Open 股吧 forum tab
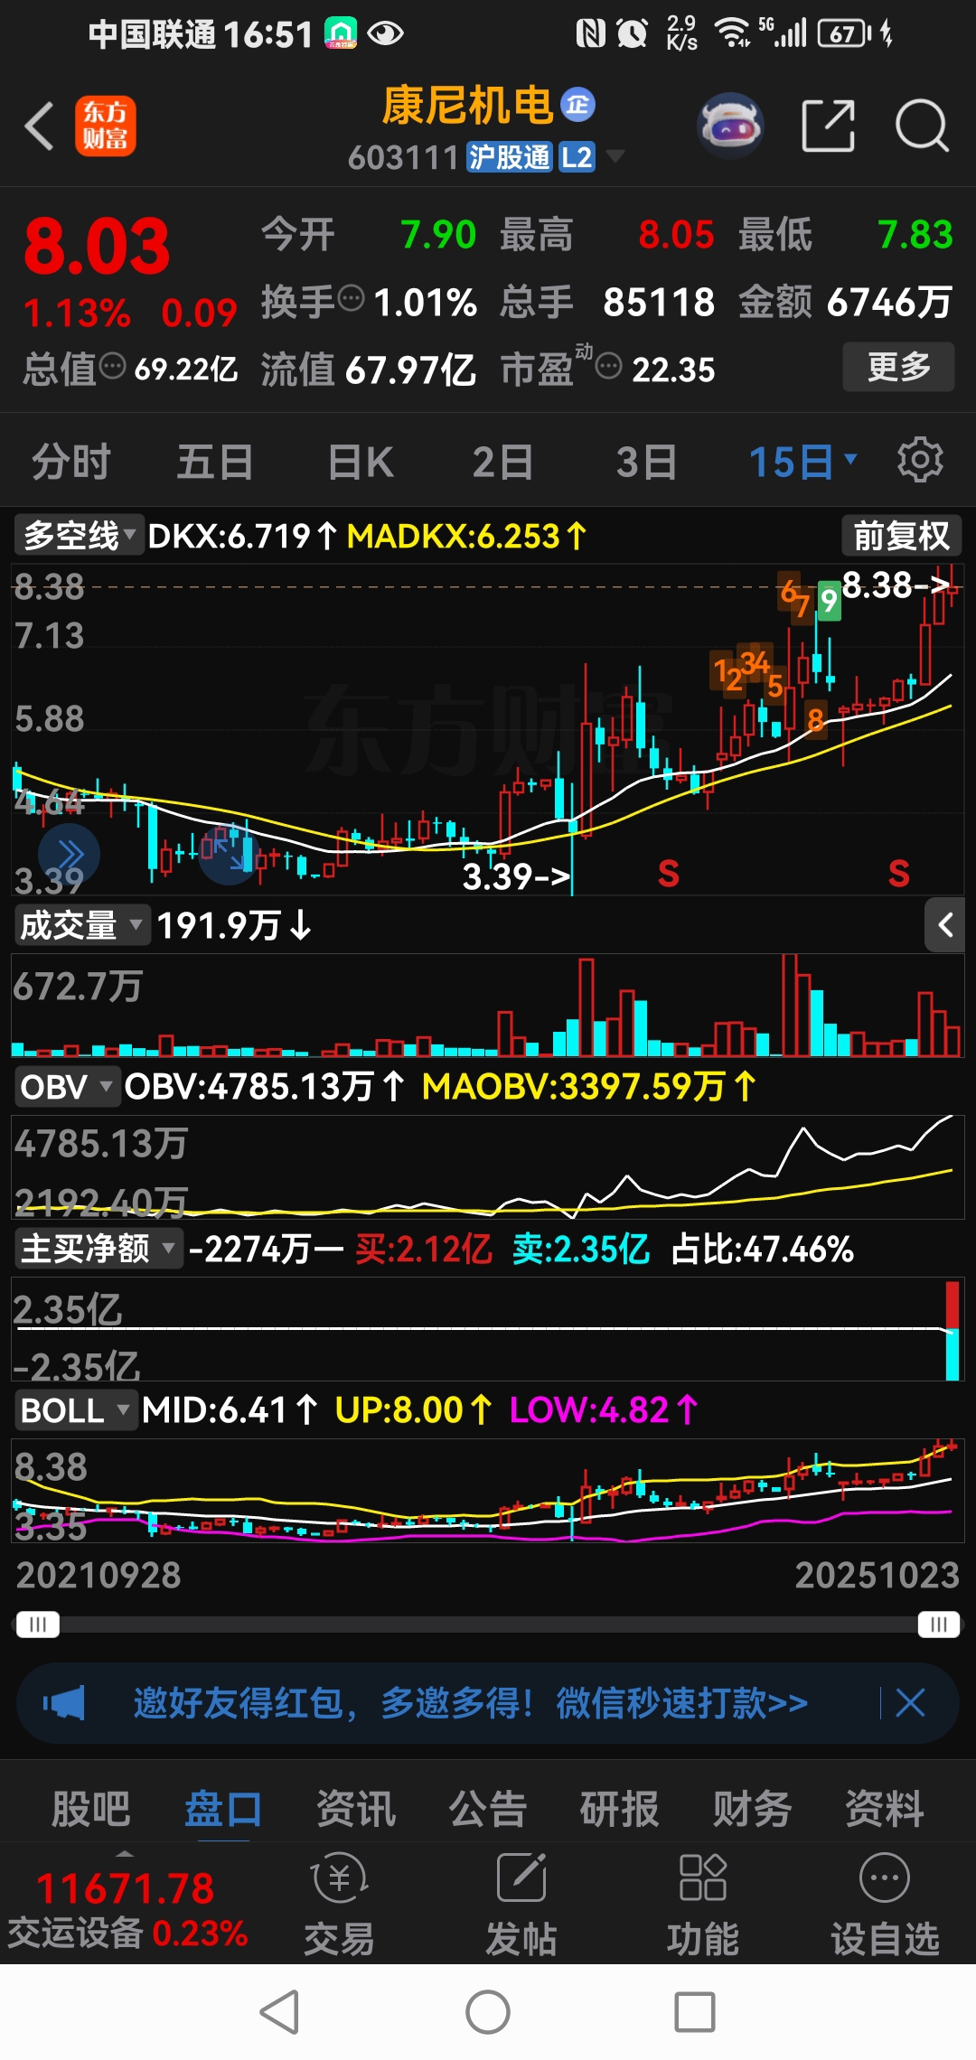 pos(90,1809)
